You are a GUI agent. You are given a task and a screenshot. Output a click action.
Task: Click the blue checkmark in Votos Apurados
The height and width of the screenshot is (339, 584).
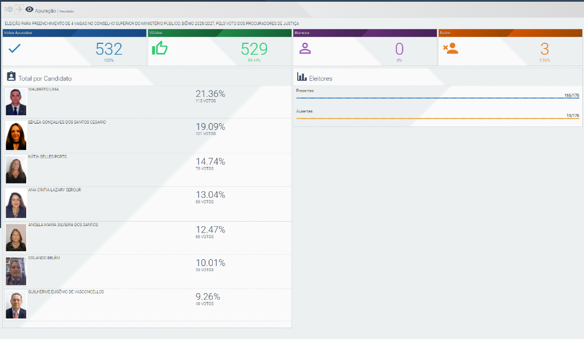14,49
